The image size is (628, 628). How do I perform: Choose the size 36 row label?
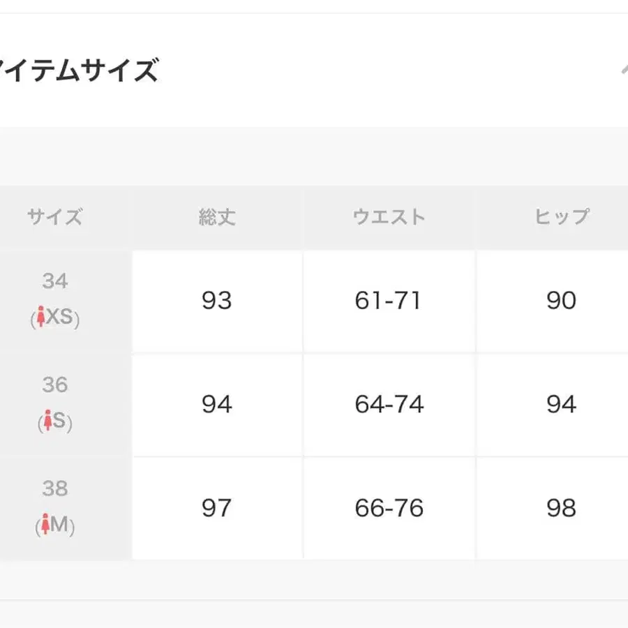[55, 385]
